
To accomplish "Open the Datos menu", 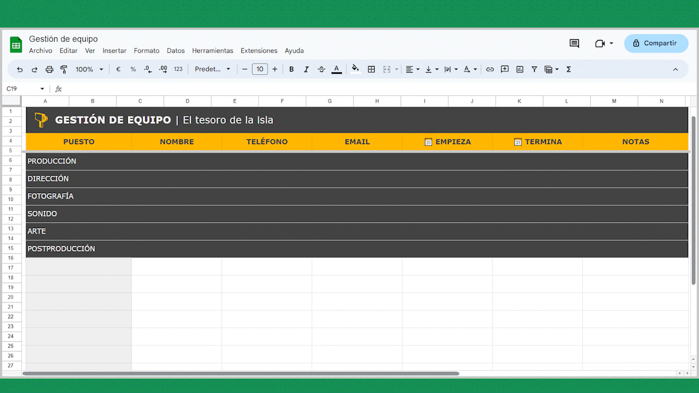I will 176,51.
